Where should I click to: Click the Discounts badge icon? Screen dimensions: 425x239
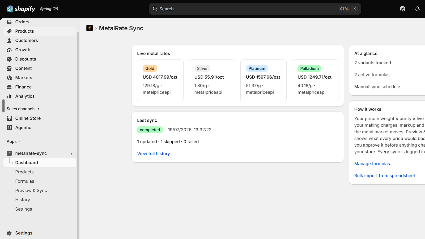click(x=9, y=59)
